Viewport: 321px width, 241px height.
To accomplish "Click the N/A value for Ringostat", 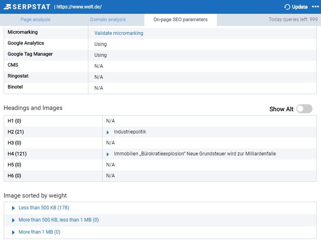I will (98, 77).
